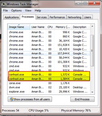Viewport: 102px width, 116px height.
Task: Switch to the Users tab
Action: (x=88, y=17)
